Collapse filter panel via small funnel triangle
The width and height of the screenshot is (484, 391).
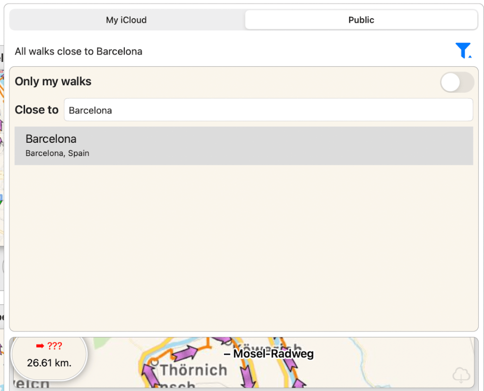(x=470, y=56)
